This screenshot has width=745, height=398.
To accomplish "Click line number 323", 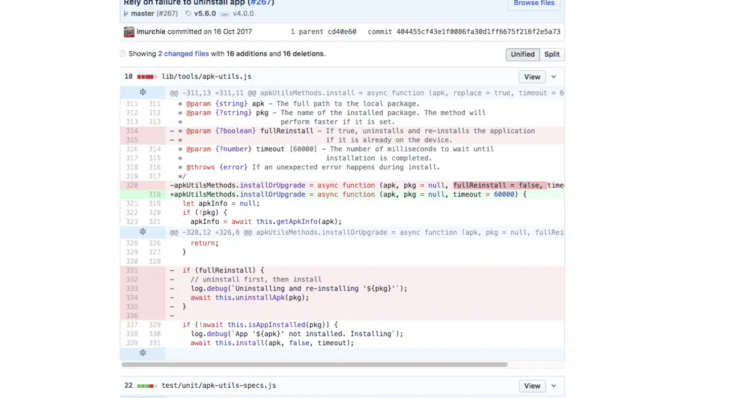I will (132, 222).
